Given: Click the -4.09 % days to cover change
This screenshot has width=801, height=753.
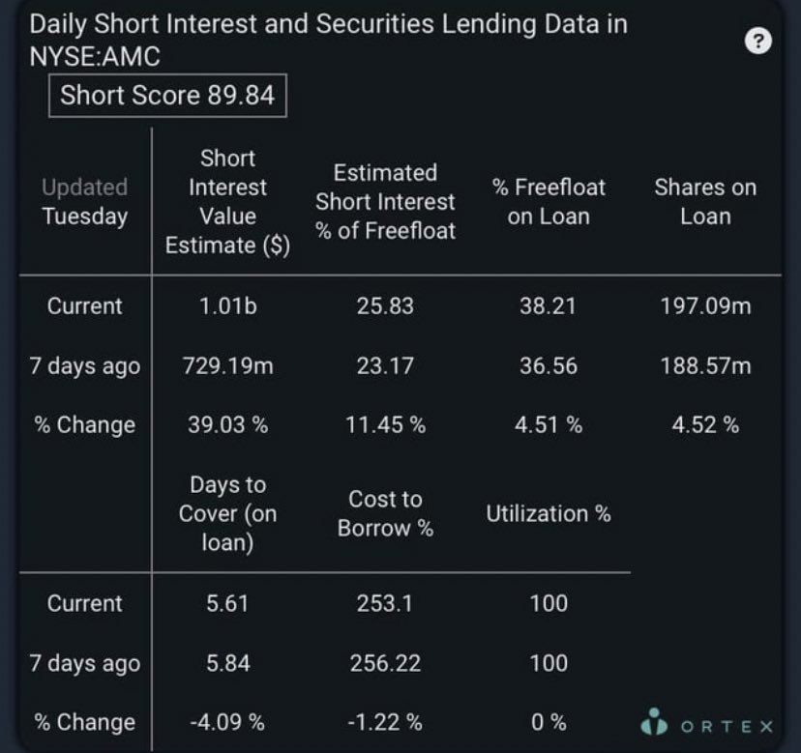Looking at the screenshot, I should (x=227, y=722).
